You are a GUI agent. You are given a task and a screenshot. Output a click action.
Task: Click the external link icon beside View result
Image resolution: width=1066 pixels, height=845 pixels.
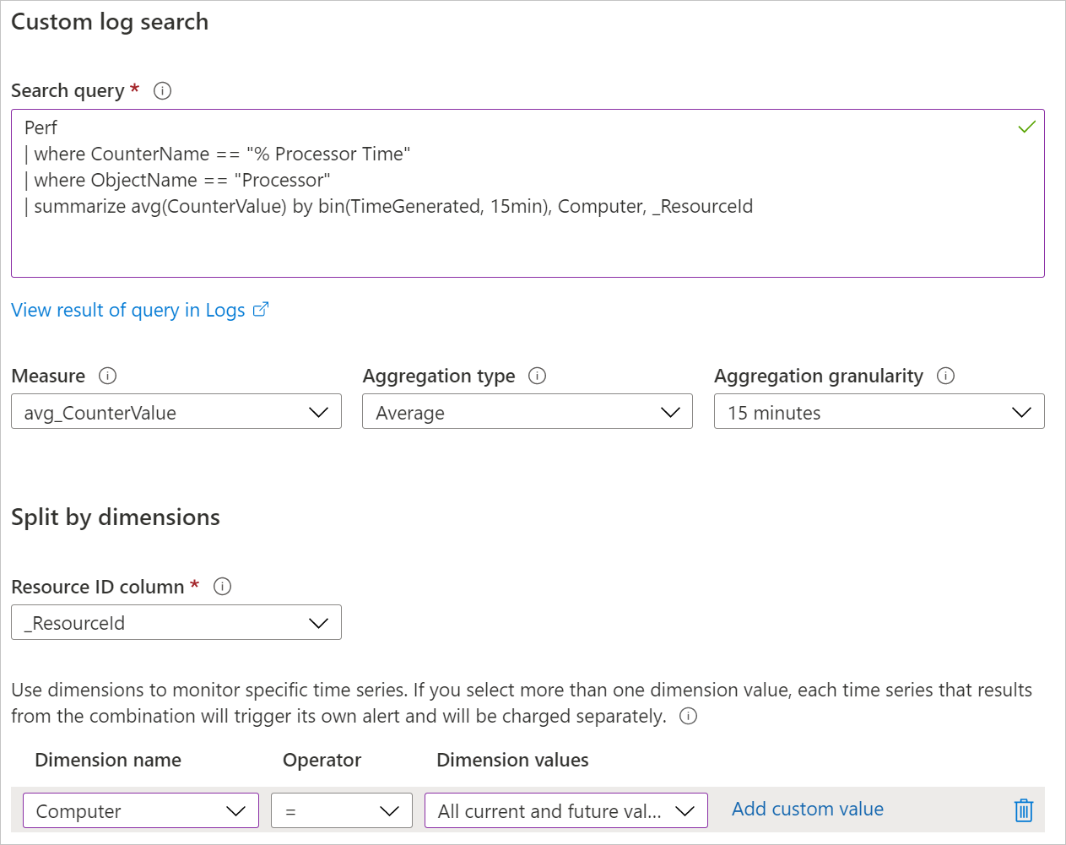[261, 310]
